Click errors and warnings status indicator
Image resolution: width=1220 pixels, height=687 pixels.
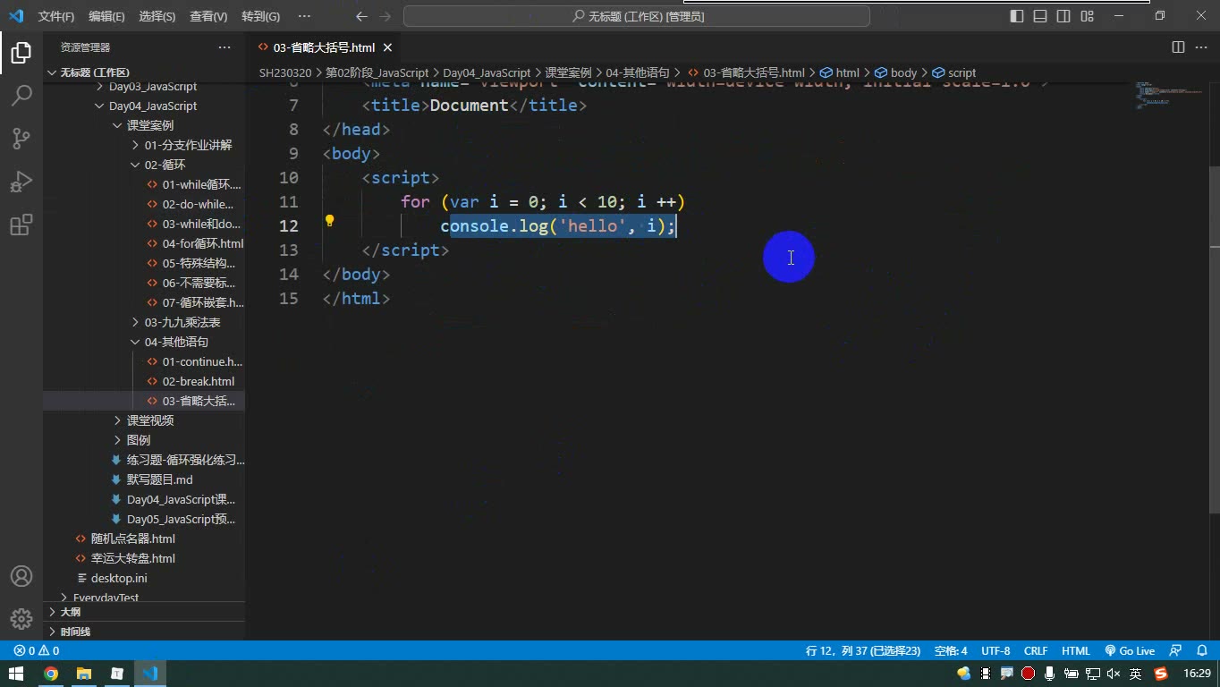[37, 650]
